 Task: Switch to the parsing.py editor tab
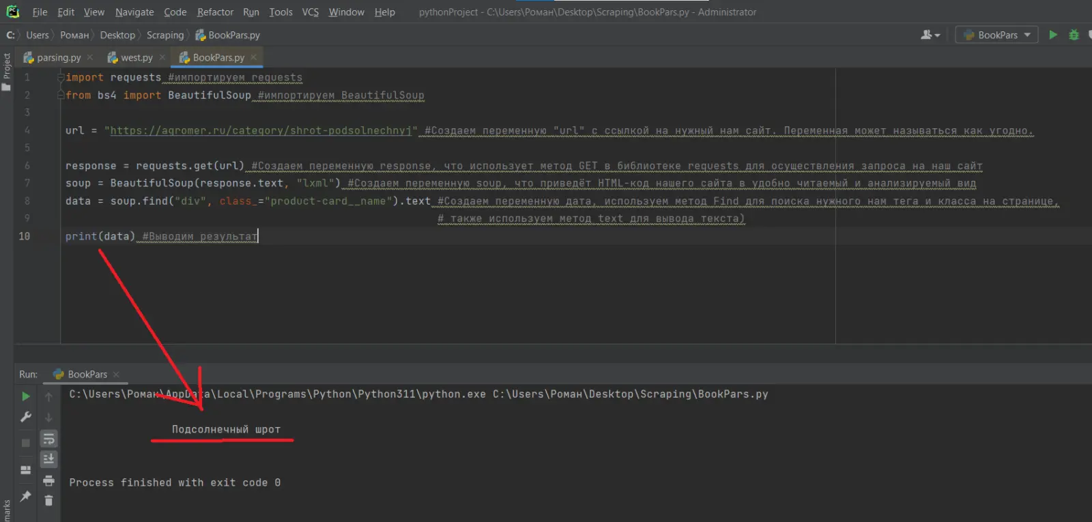click(58, 58)
